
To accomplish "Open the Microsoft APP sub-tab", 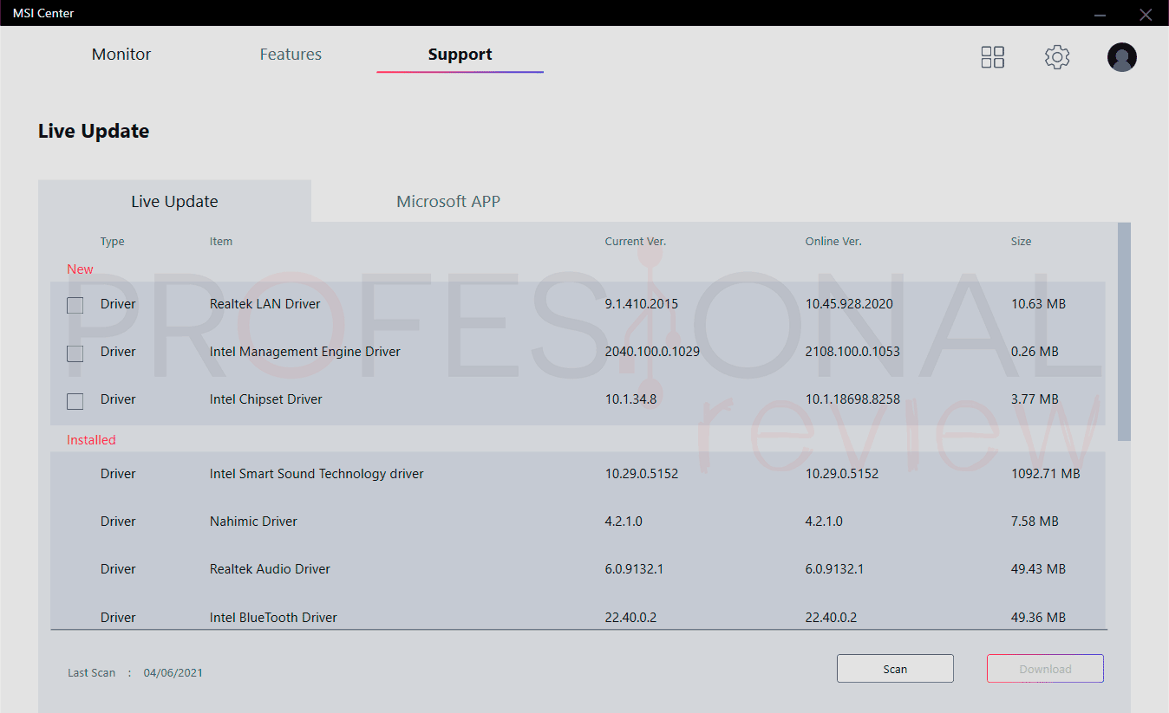I will (448, 201).
